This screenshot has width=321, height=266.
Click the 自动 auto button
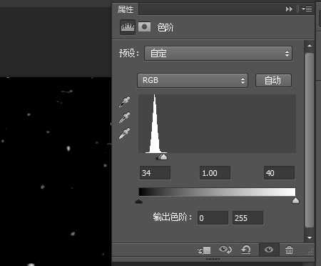[273, 81]
